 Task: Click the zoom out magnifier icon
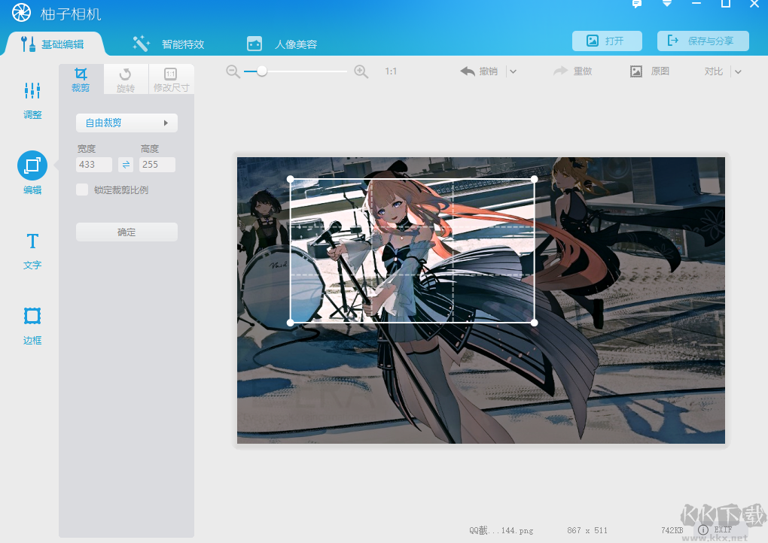(x=233, y=71)
